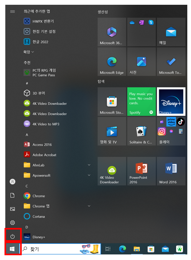Open Microsoft Store from taskbar
Viewport: 191px width, 260px height.
coord(151,249)
